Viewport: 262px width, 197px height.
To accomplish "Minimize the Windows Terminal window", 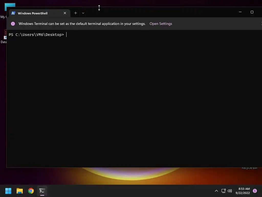I will click(240, 12).
